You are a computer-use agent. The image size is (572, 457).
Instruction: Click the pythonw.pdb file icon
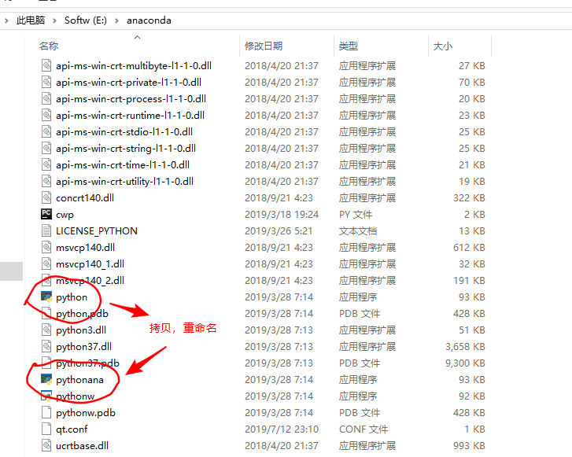46,412
